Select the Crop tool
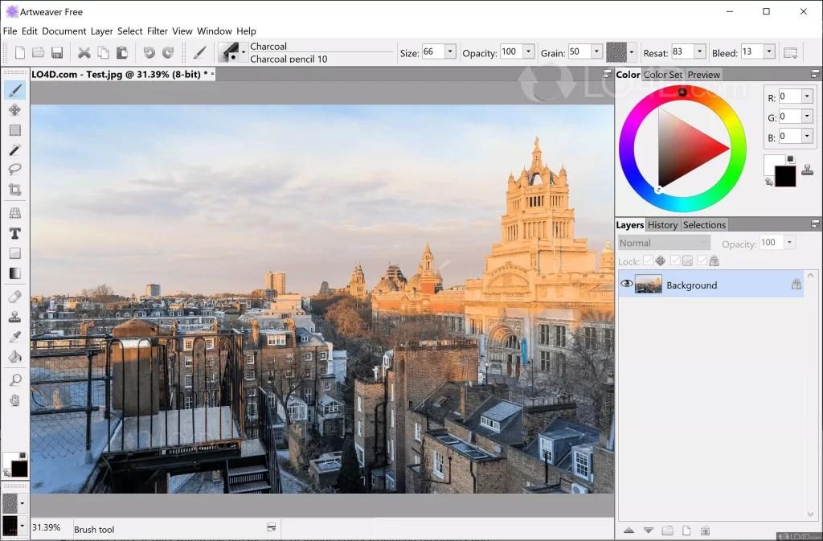823x541 pixels. [14, 190]
